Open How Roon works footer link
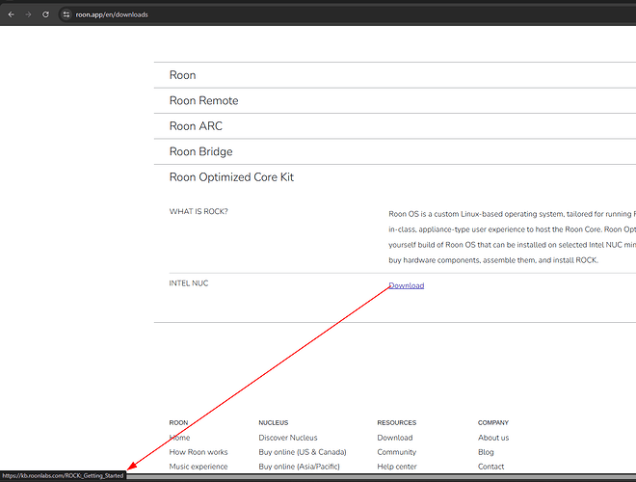The width and height of the screenshot is (636, 482). click(x=199, y=452)
